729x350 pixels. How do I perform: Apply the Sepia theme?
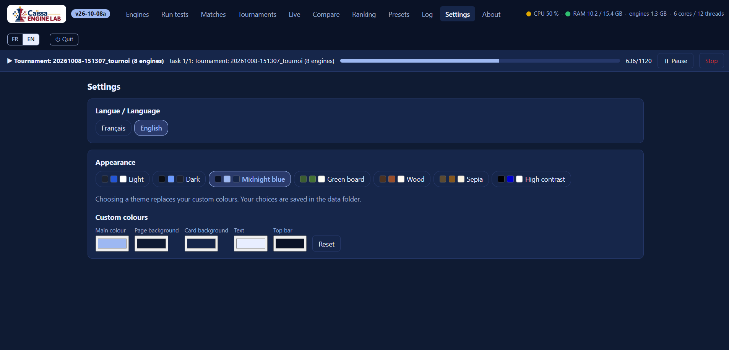[461, 179]
